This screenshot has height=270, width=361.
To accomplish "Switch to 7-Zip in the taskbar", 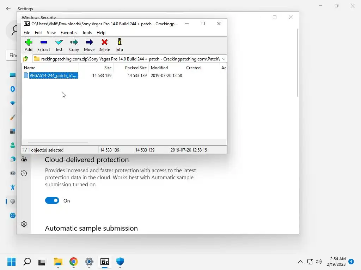I will point(105,262).
